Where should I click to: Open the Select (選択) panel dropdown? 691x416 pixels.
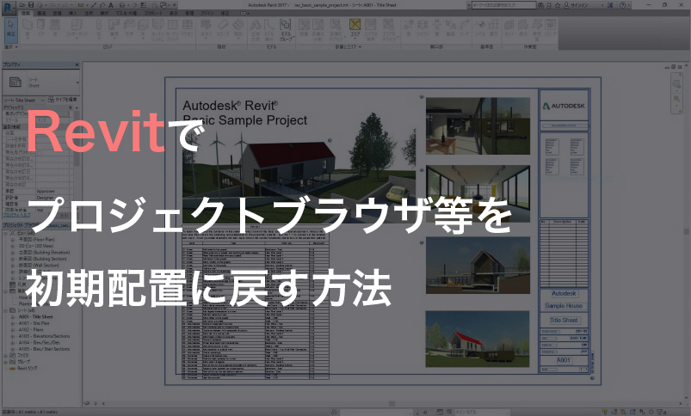pos(11,46)
